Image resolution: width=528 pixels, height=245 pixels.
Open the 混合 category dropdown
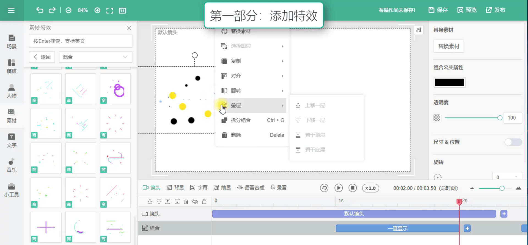[x=95, y=57]
